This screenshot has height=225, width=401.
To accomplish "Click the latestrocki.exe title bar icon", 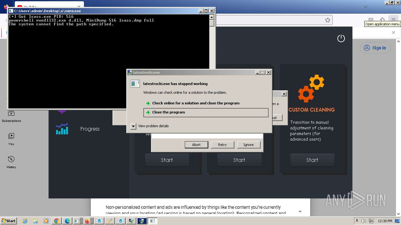I will 130,72.
